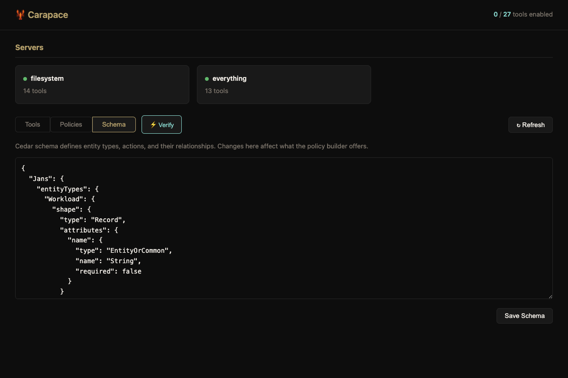568x378 pixels.
Task: Switch to the Tools tab
Action: (33, 124)
